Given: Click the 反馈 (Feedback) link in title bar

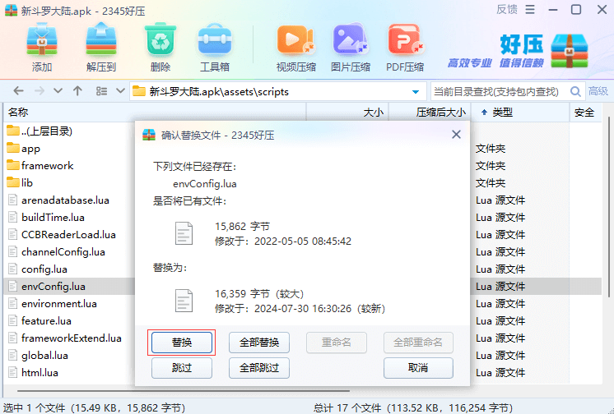Looking at the screenshot, I should pos(507,10).
